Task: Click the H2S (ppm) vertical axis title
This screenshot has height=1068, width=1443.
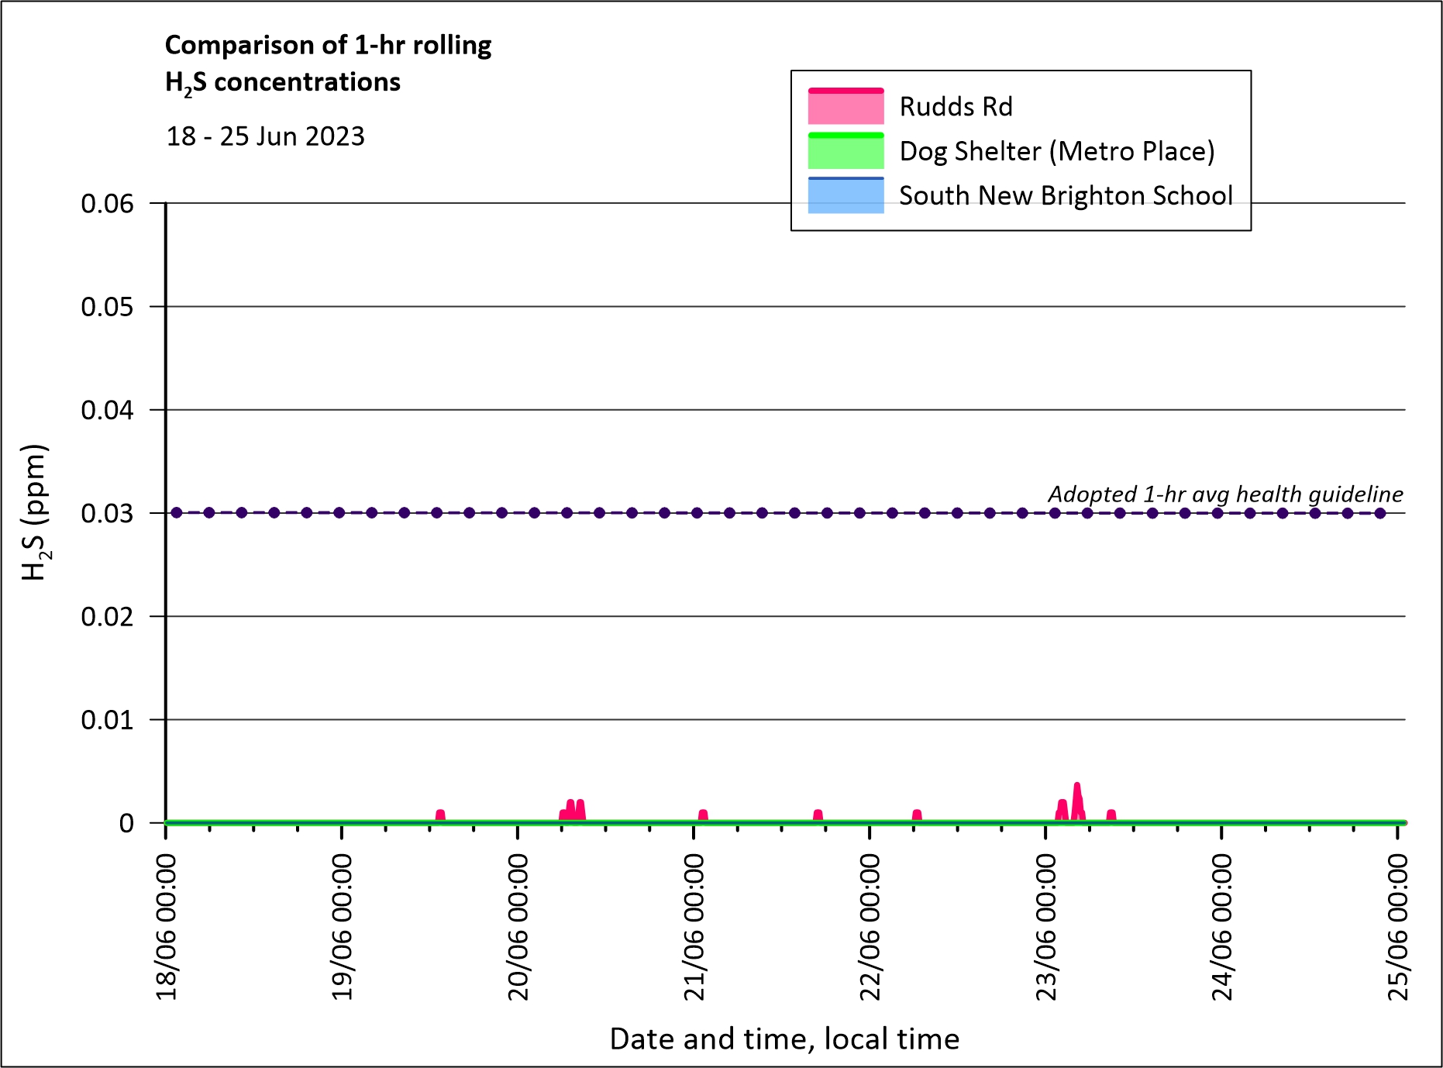Action: 35,512
